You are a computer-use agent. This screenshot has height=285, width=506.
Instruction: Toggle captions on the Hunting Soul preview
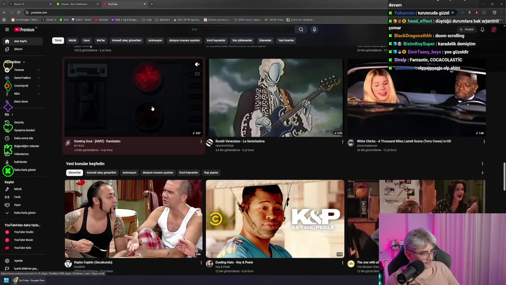tap(197, 74)
